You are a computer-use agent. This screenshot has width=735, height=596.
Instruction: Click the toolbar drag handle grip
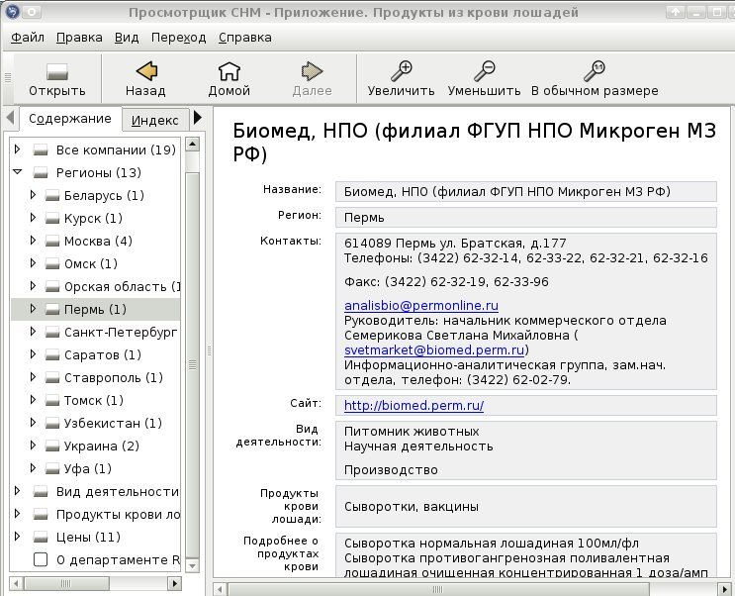[x=8, y=78]
